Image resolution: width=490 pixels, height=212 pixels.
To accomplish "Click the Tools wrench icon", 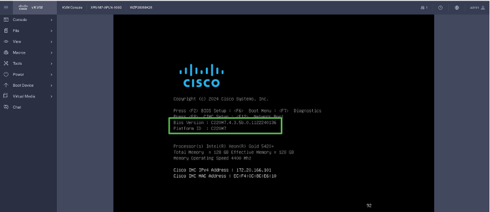I will tap(5, 63).
